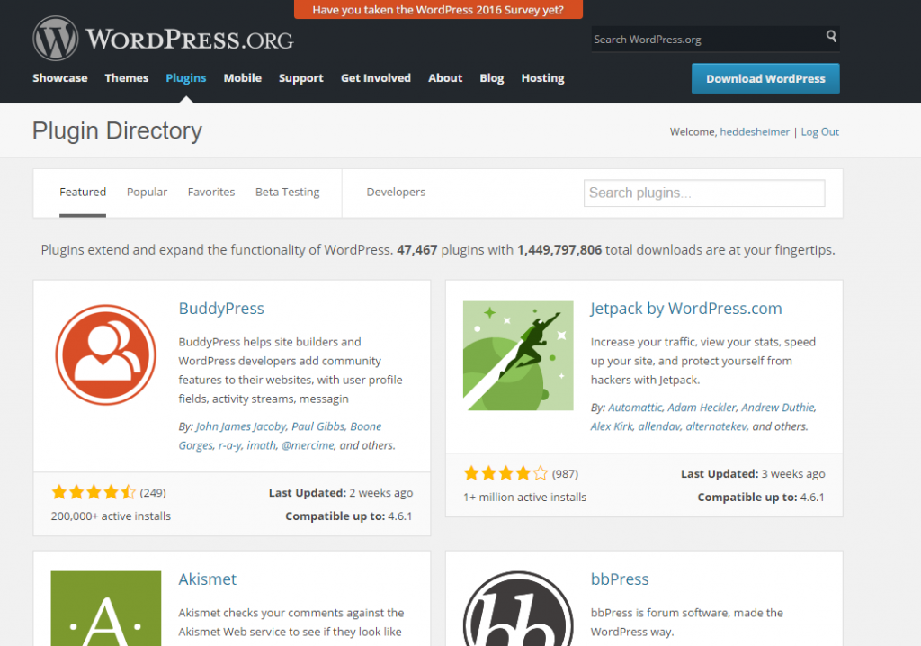Image resolution: width=921 pixels, height=646 pixels.
Task: Open author Andrew Duthie link
Action: [x=778, y=408]
